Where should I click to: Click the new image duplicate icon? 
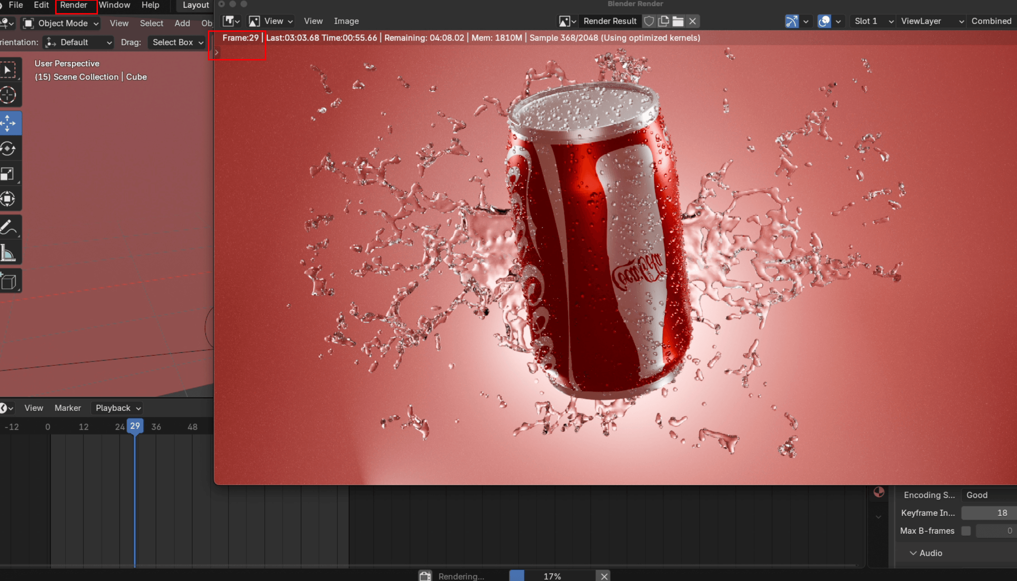[x=664, y=21]
